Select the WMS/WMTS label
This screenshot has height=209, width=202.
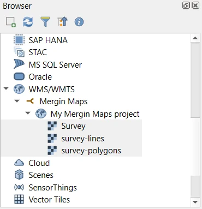(52, 89)
